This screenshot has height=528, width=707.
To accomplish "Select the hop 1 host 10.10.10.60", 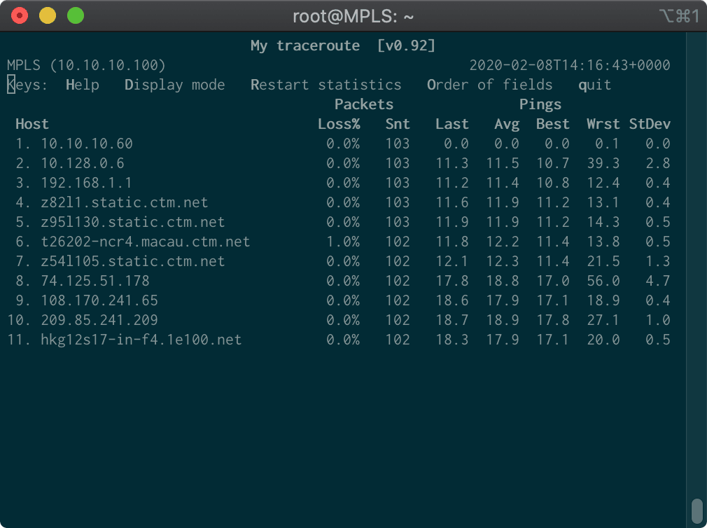I will pos(86,144).
